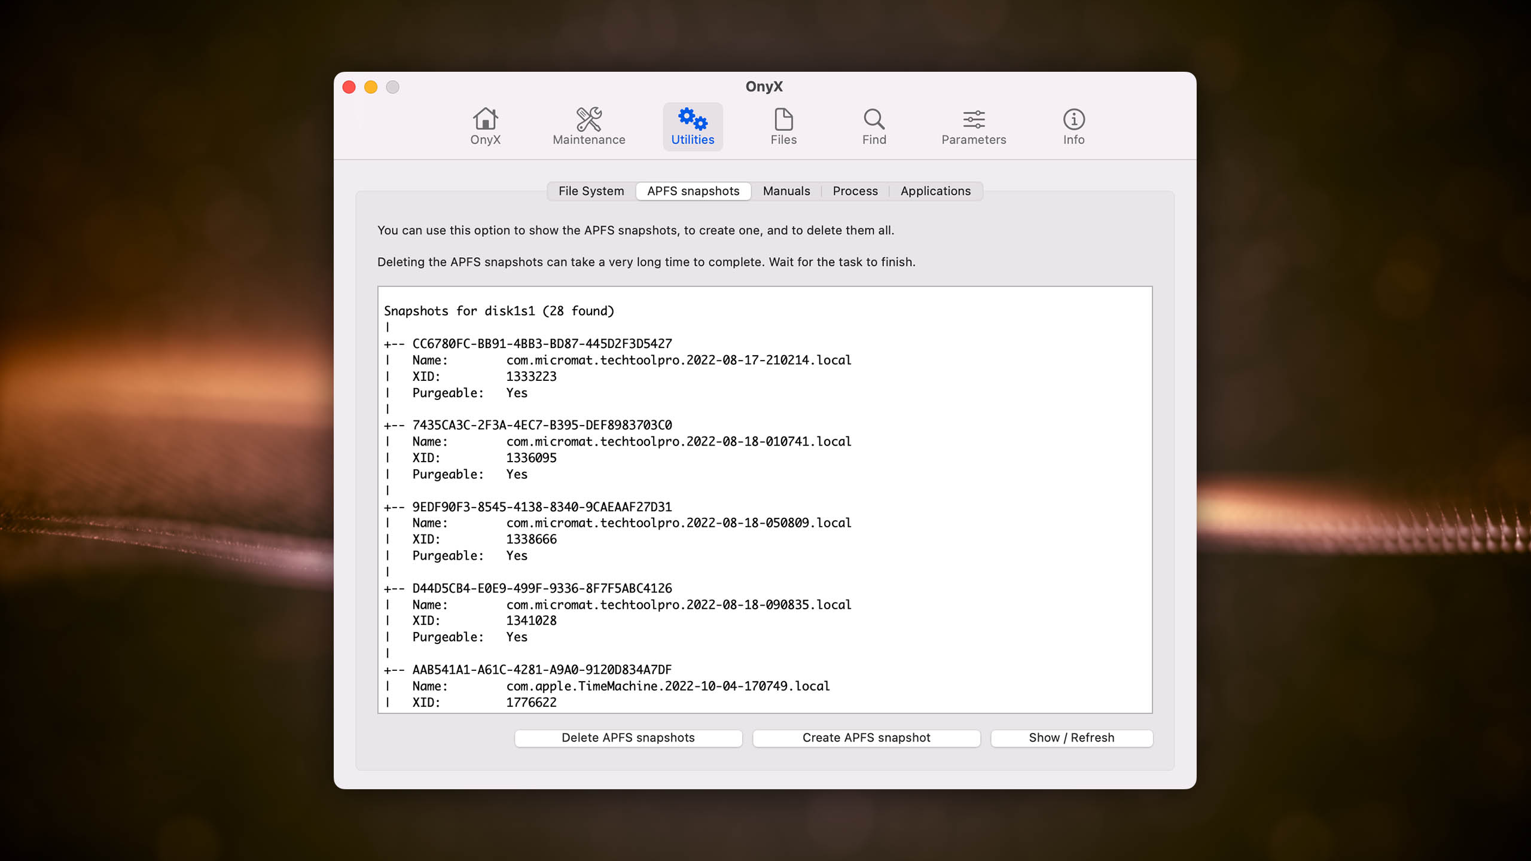Open the Find magnifier icon
Image resolution: width=1531 pixels, height=861 pixels.
point(874,126)
